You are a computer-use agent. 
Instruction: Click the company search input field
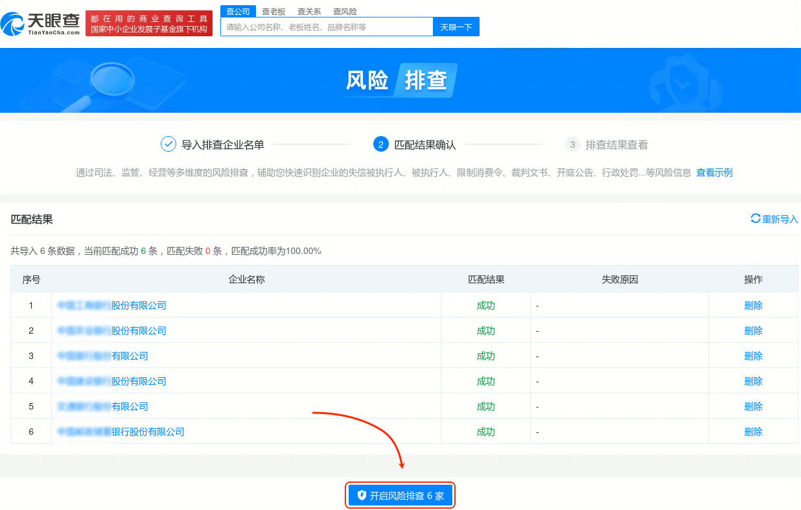[327, 27]
